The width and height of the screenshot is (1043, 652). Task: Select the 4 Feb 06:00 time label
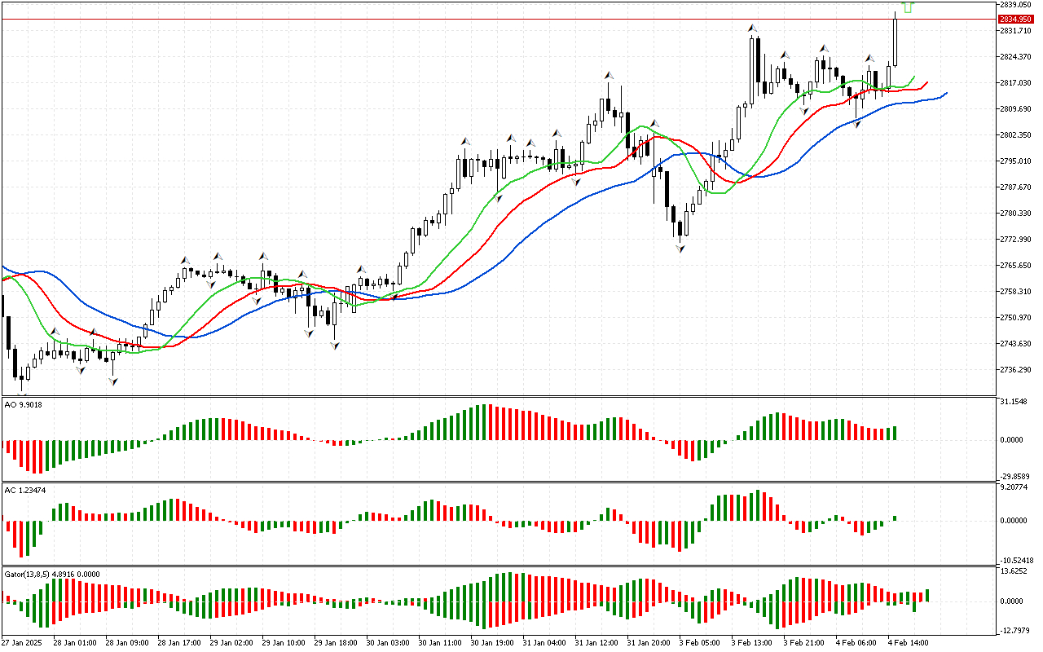click(x=855, y=643)
